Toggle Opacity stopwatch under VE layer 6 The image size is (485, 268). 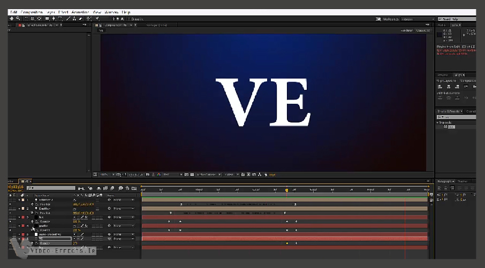[x=32, y=243]
